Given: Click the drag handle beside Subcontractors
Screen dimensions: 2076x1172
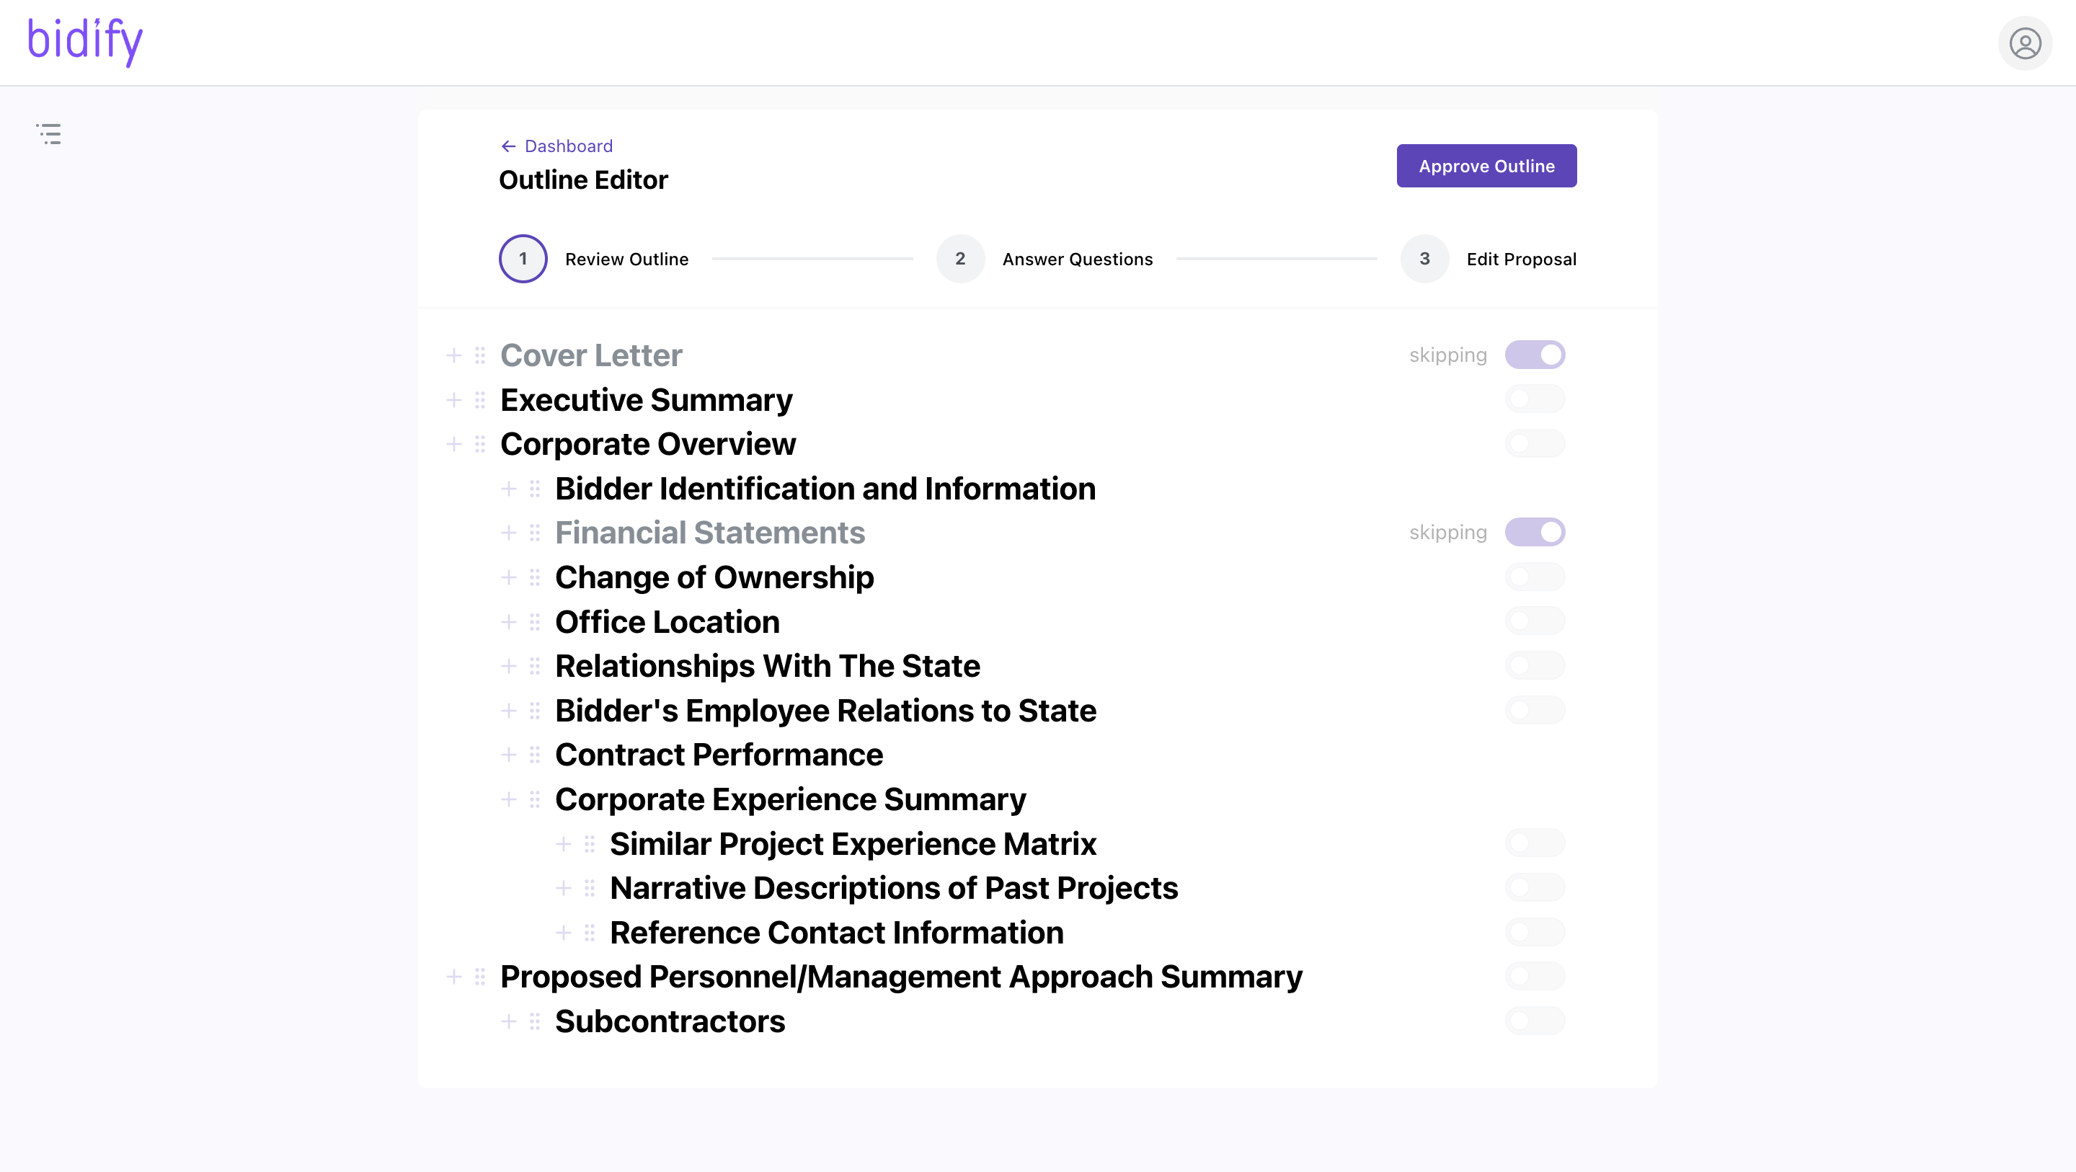Looking at the screenshot, I should pyautogui.click(x=535, y=1021).
